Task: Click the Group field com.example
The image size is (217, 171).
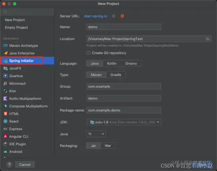Action: click(x=124, y=86)
